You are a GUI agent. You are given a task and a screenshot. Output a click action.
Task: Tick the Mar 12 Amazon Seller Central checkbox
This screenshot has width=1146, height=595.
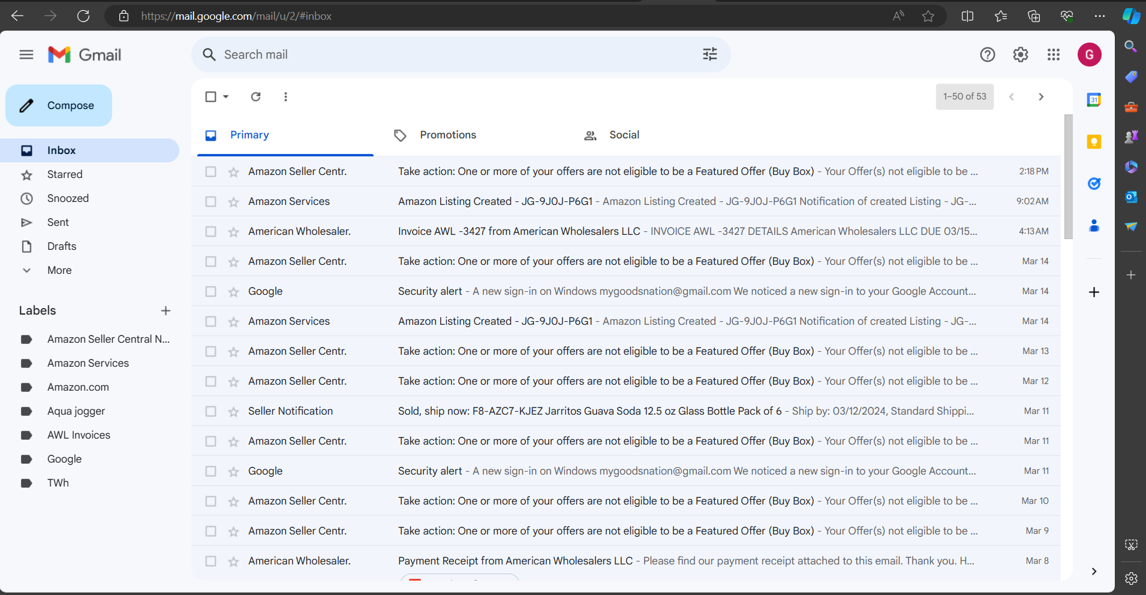click(x=210, y=381)
